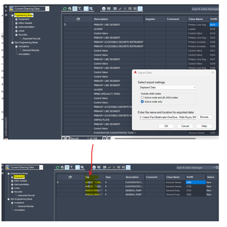Select 'Active node and all child nodes' option
Image resolution: width=227 pixels, height=227 pixels.
coord(142,98)
